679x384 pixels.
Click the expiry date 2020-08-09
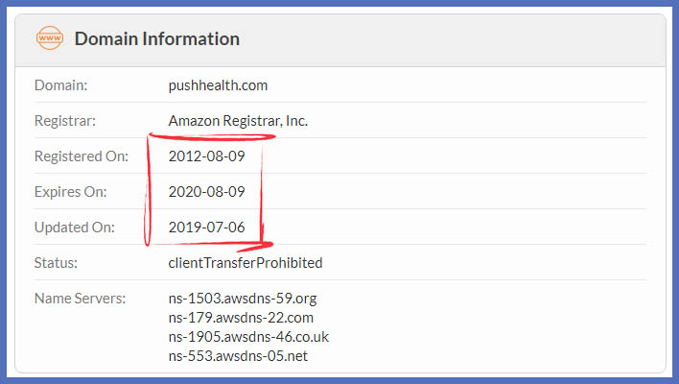pyautogui.click(x=206, y=192)
